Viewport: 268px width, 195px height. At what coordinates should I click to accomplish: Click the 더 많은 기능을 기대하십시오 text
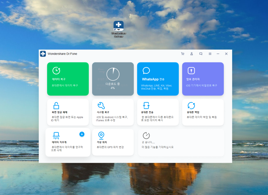(x=158, y=147)
